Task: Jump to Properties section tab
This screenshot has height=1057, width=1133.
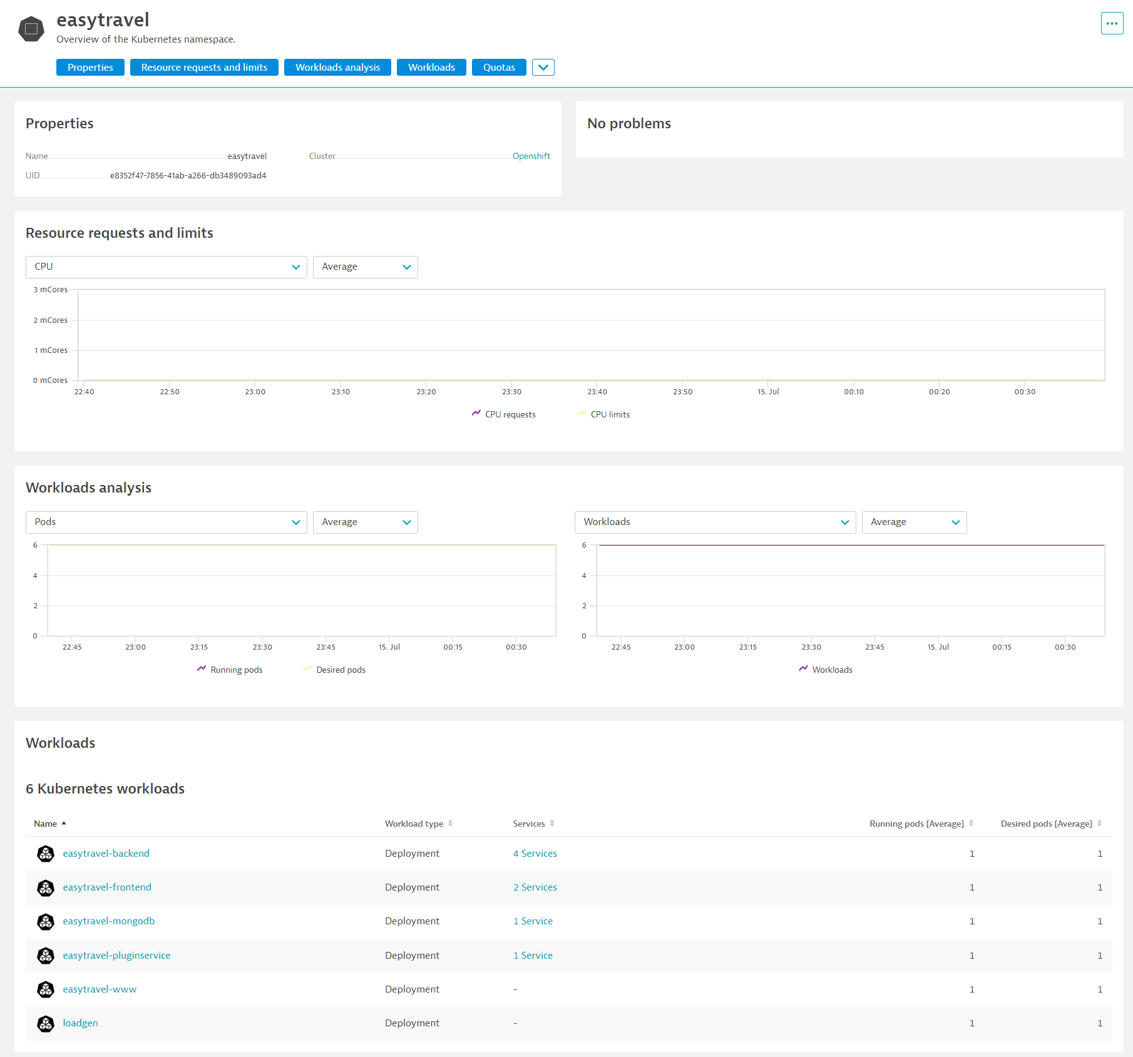Action: [x=90, y=67]
